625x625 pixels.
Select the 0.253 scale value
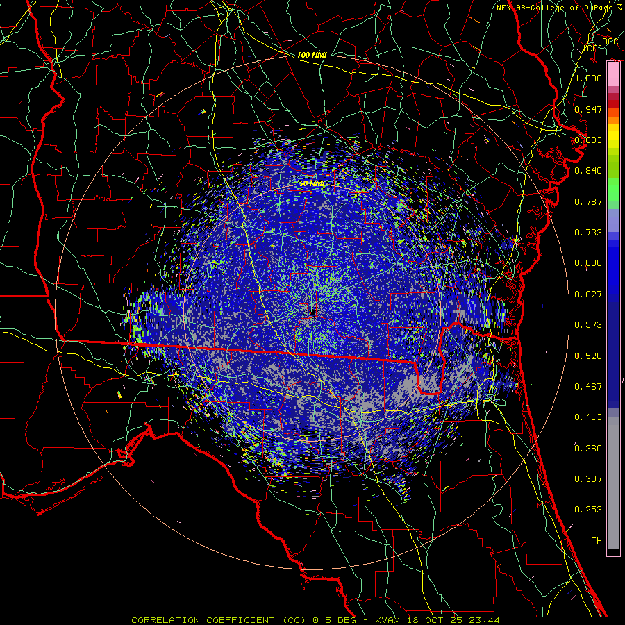tap(588, 510)
